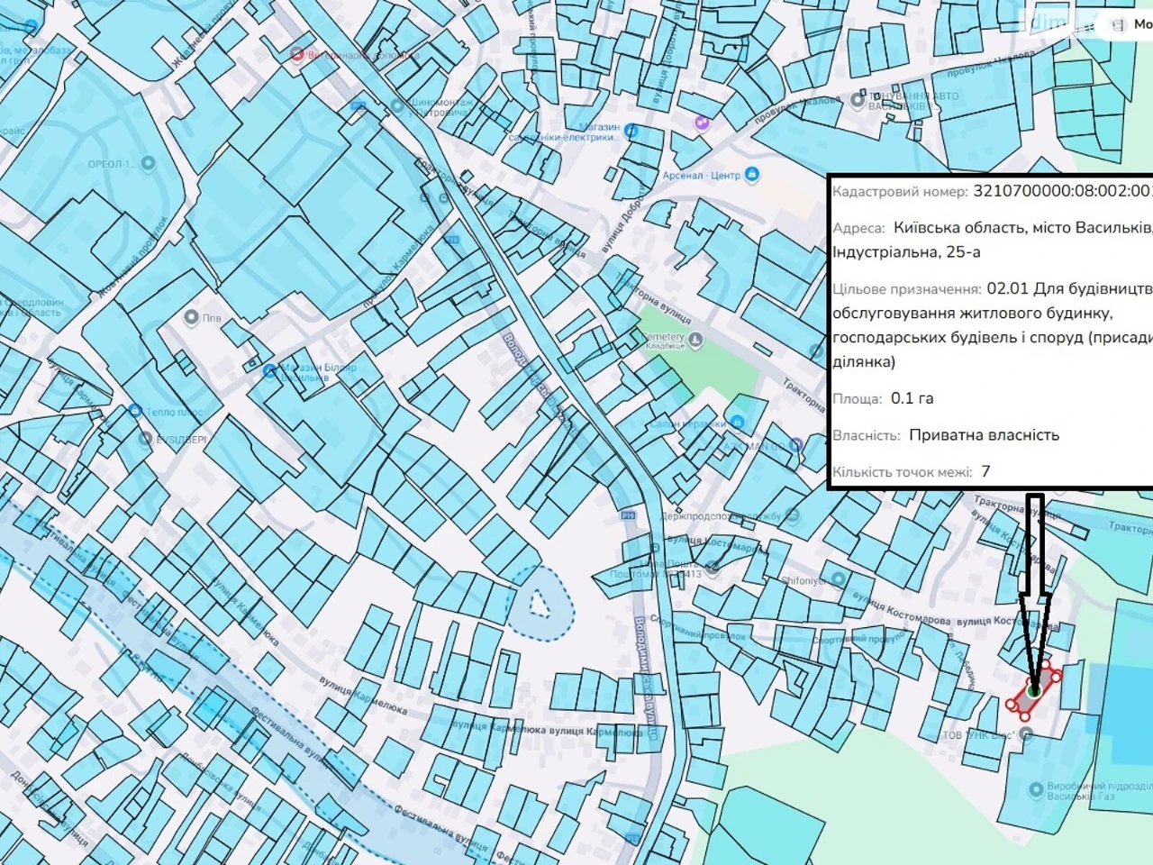Click the dashed-outline pond in map center

(x=541, y=602)
